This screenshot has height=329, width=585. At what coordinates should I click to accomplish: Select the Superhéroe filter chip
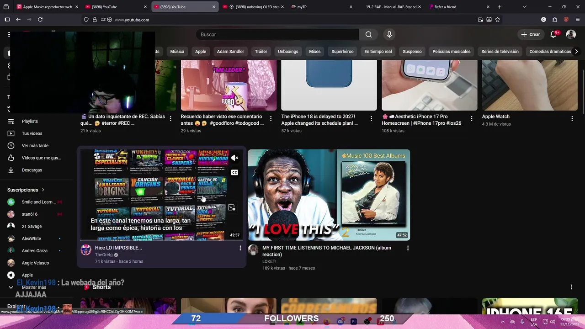point(342,52)
